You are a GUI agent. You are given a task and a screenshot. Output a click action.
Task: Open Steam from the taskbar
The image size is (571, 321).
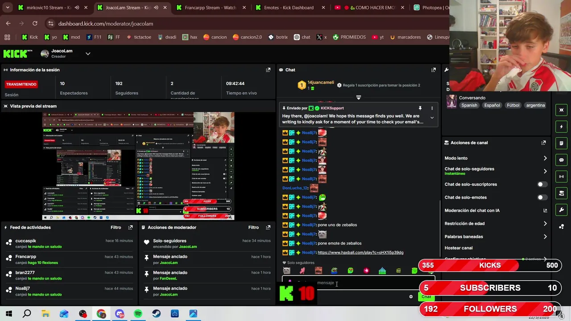click(156, 314)
